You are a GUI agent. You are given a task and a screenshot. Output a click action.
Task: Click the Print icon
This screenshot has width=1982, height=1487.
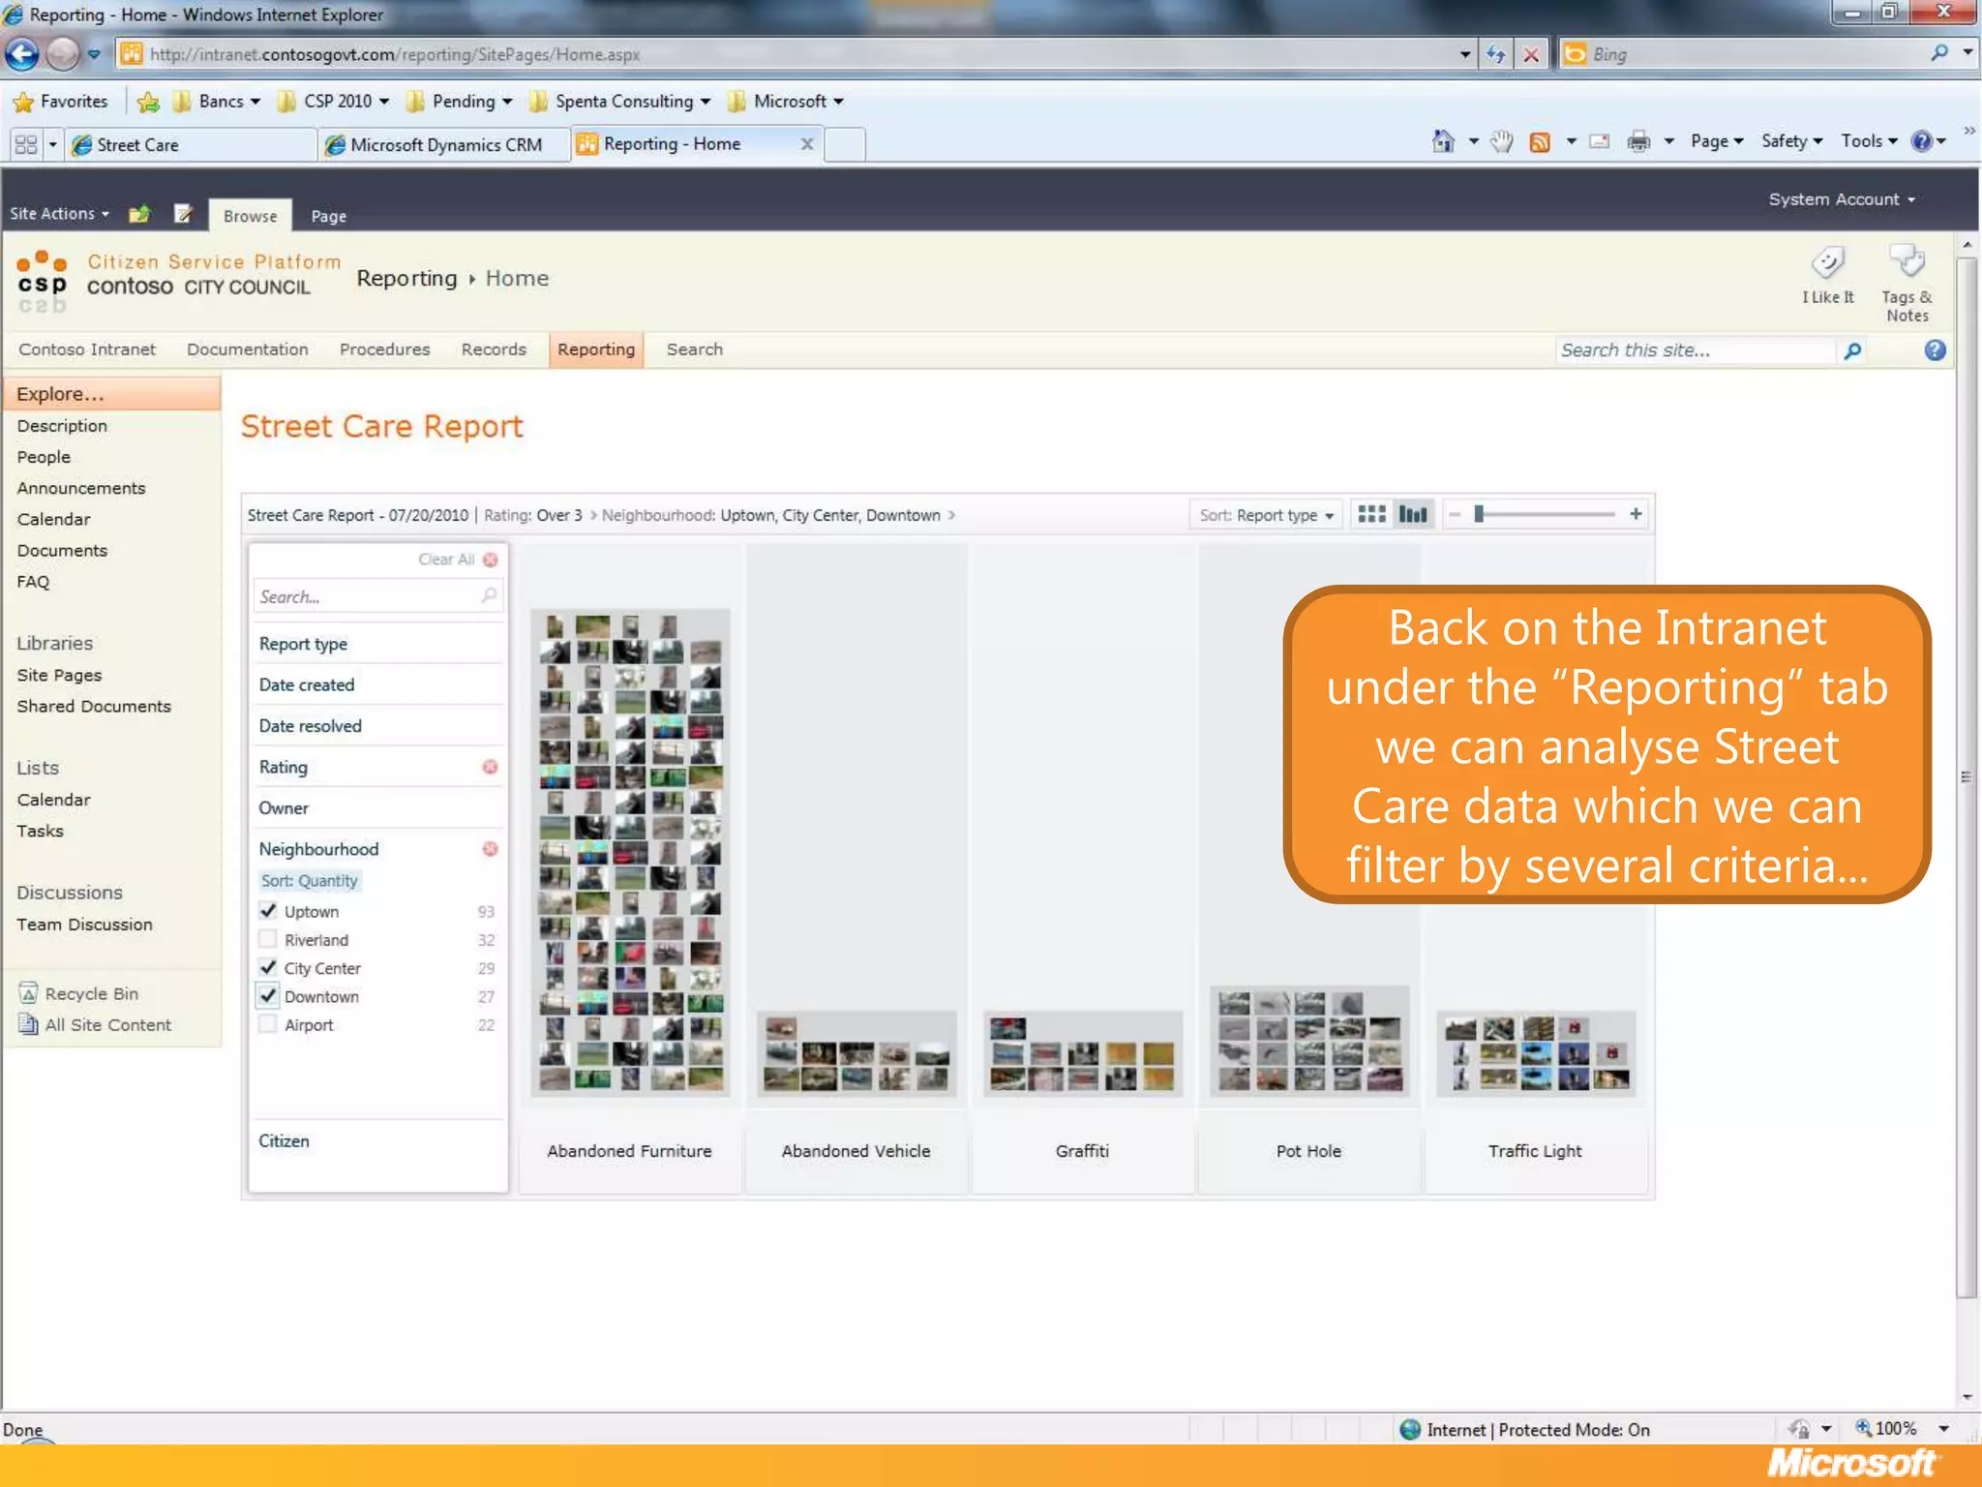point(1638,142)
